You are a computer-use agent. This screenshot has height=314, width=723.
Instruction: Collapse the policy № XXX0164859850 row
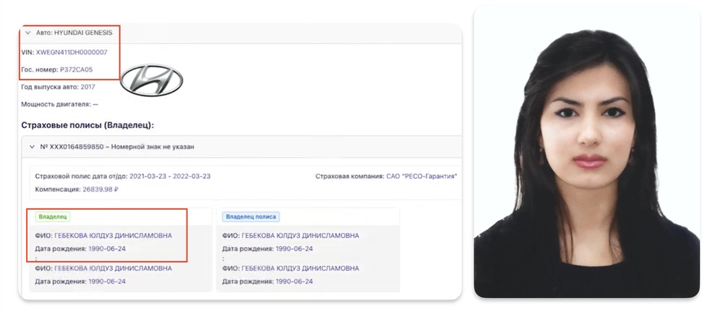32,147
